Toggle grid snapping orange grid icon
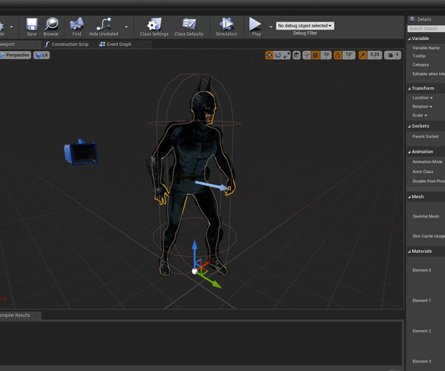The image size is (445, 371). [x=316, y=55]
